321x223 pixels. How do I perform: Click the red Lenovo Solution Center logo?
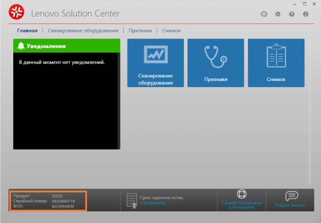[x=16, y=13]
